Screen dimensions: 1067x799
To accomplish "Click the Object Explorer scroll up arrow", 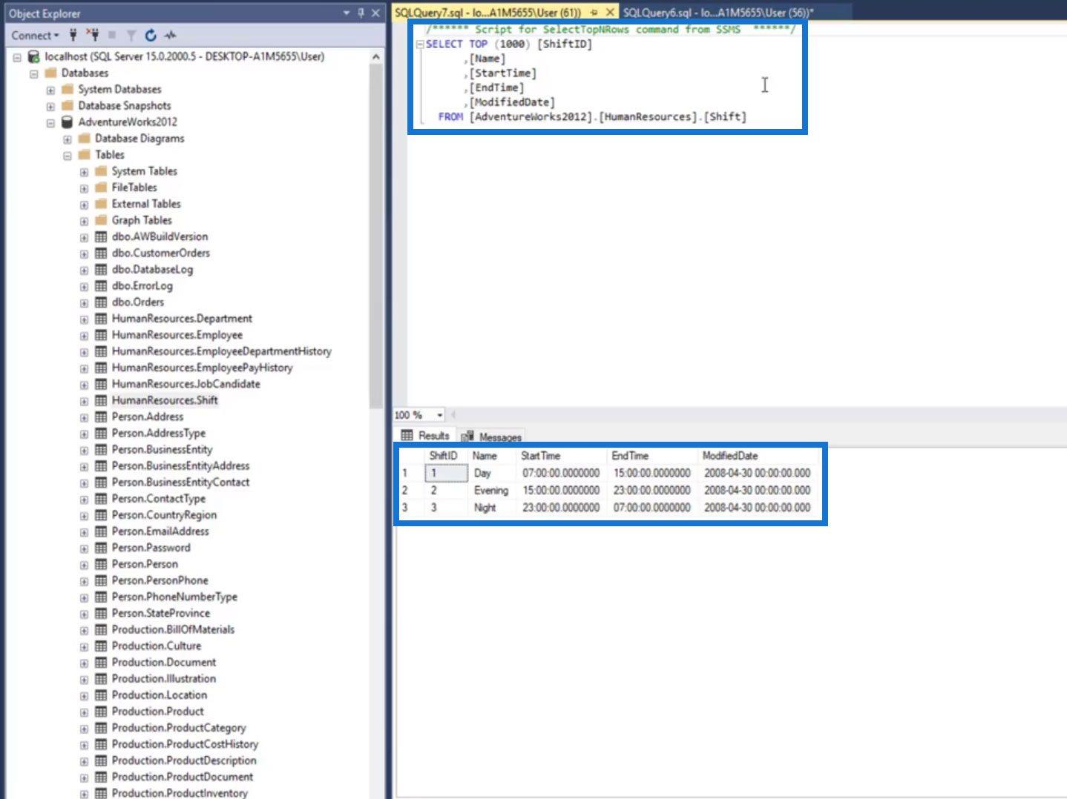I will click(375, 57).
